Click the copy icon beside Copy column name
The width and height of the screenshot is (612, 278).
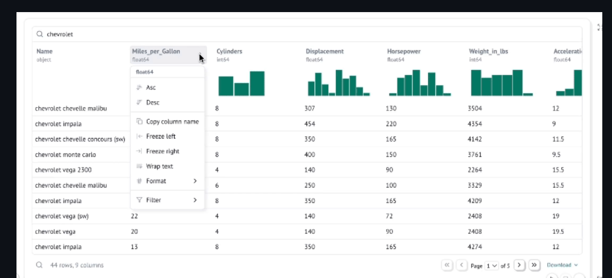click(139, 122)
